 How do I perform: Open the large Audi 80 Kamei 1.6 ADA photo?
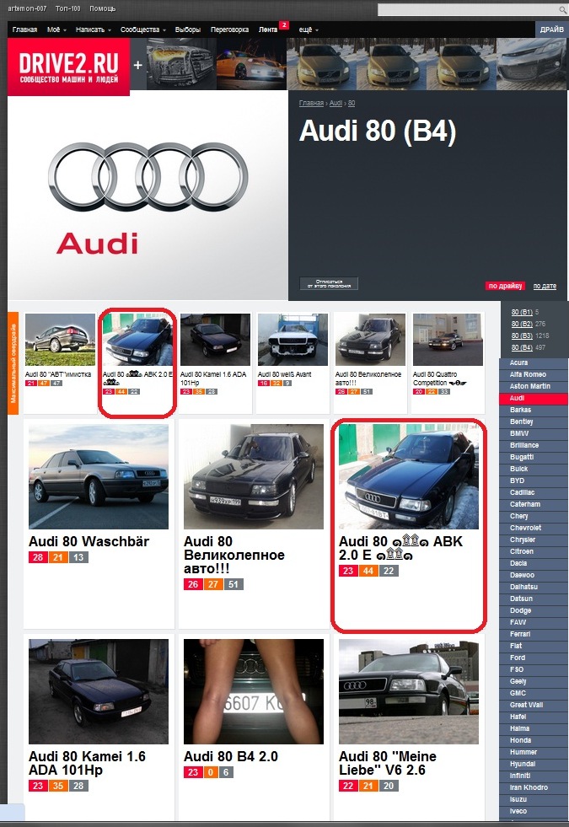coord(99,691)
